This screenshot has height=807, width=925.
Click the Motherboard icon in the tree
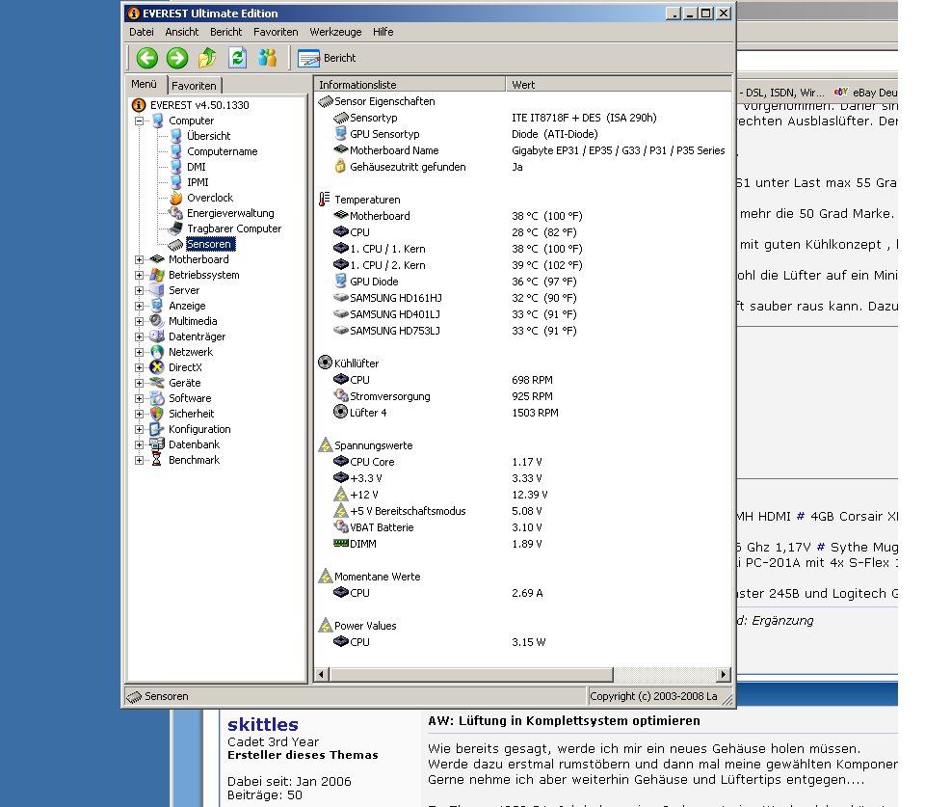[157, 259]
